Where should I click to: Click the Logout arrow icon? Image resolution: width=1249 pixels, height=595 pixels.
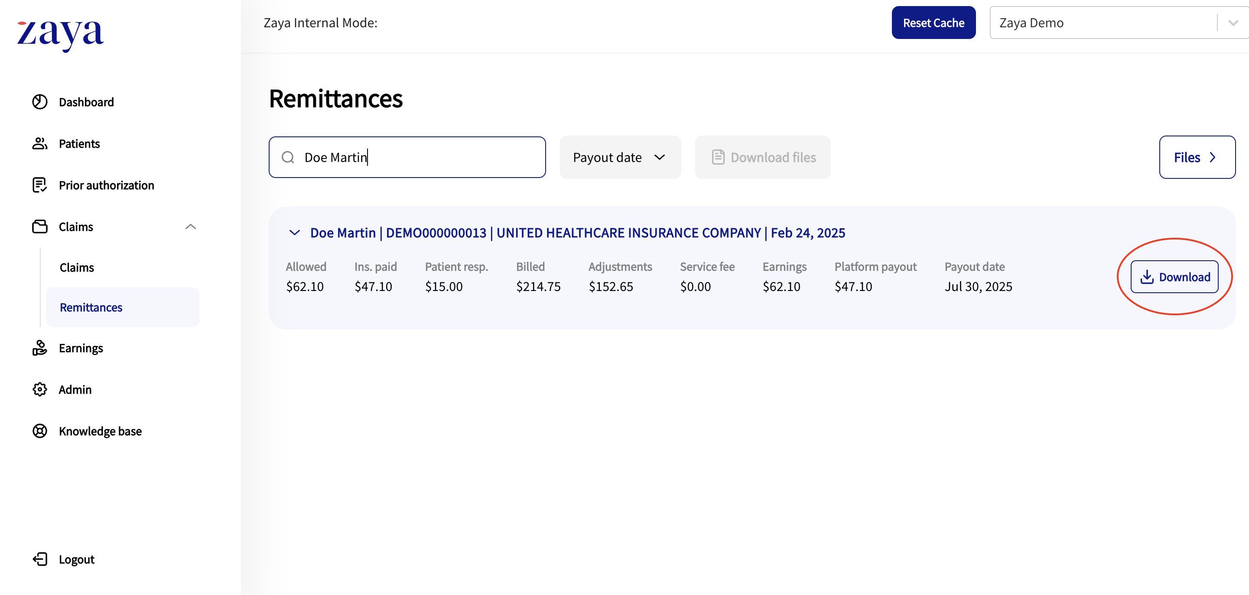(40, 559)
